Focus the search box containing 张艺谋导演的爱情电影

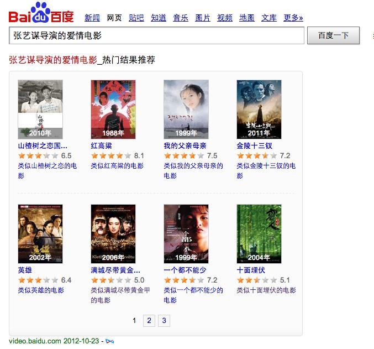click(156, 35)
